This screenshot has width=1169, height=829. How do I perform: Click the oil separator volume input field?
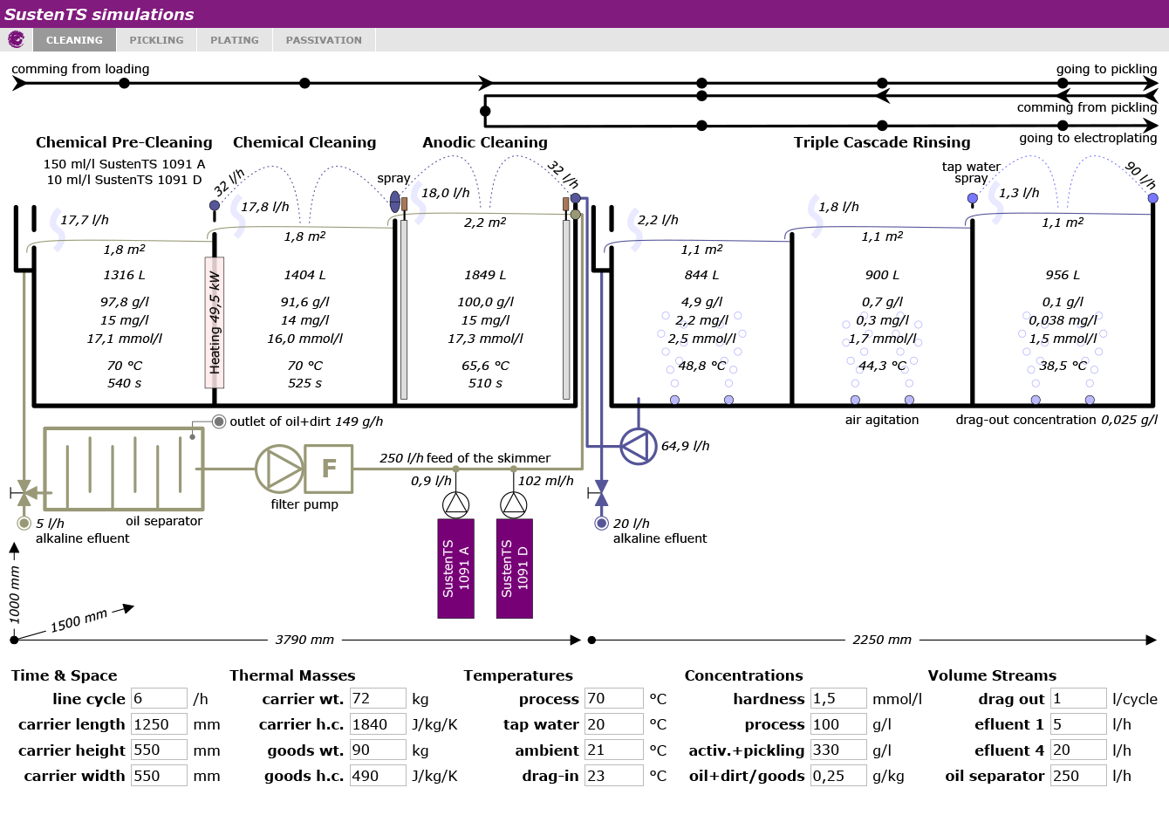click(1078, 776)
